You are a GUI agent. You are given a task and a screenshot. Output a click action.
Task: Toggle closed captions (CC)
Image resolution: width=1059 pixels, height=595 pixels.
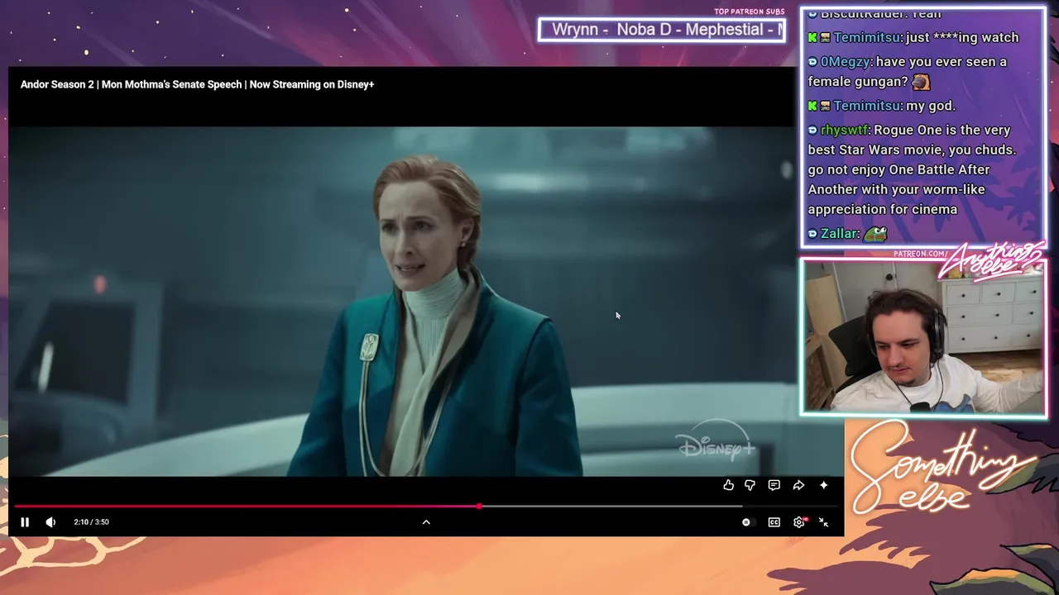pos(774,522)
